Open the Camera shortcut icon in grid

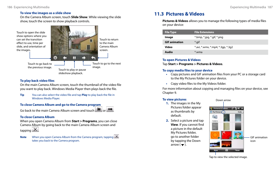(x=215, y=118)
